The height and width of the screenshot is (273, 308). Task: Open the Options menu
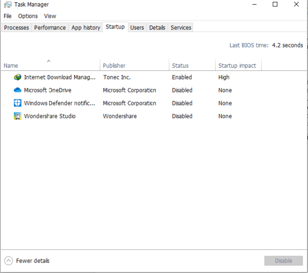point(28,16)
